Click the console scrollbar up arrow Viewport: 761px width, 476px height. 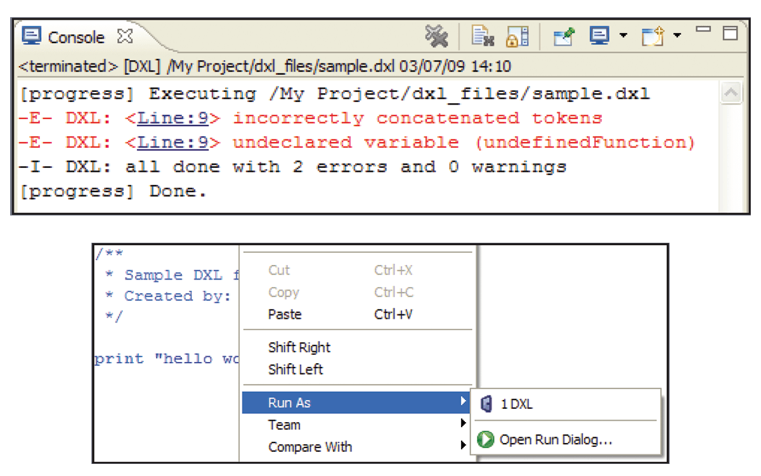(730, 91)
